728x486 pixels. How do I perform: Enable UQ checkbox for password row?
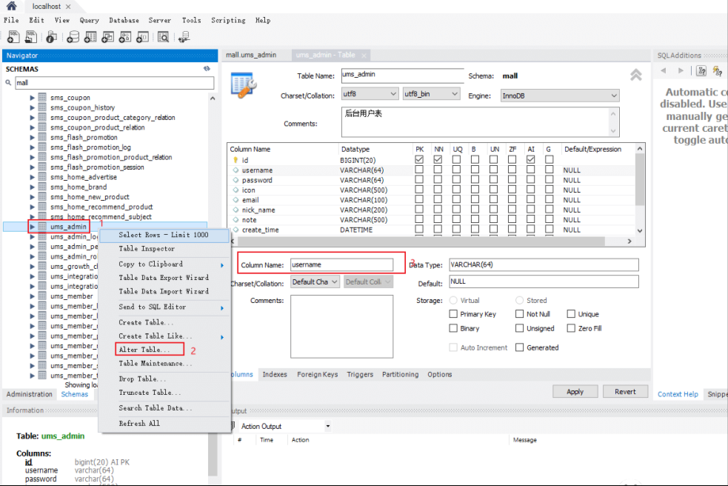(456, 179)
